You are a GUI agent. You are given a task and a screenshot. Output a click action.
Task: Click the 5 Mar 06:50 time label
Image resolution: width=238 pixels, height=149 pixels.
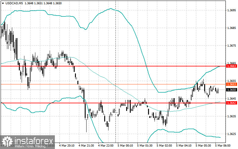click(223, 146)
